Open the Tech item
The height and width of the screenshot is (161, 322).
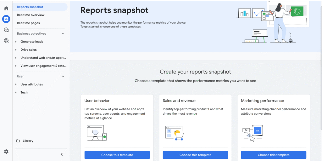[x=24, y=92]
